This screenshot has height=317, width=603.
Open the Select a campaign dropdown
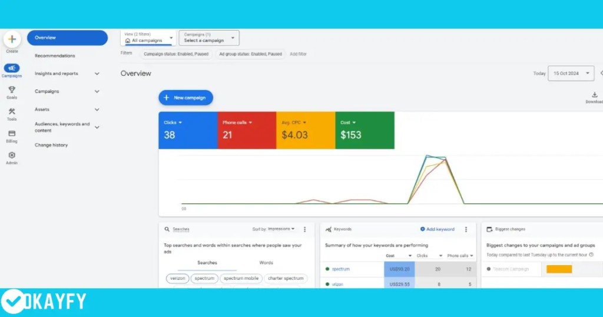pyautogui.click(x=209, y=38)
